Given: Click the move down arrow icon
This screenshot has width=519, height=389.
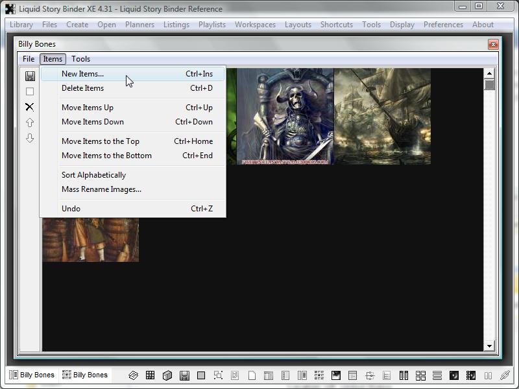Looking at the screenshot, I should (30, 138).
